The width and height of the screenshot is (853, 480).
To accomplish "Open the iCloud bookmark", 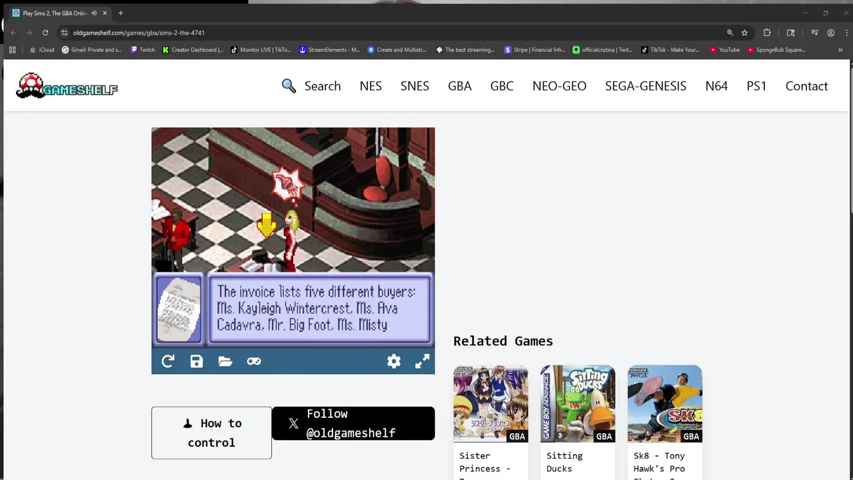I will pos(42,50).
